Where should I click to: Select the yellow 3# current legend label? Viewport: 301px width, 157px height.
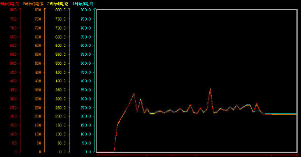coord(58,4)
